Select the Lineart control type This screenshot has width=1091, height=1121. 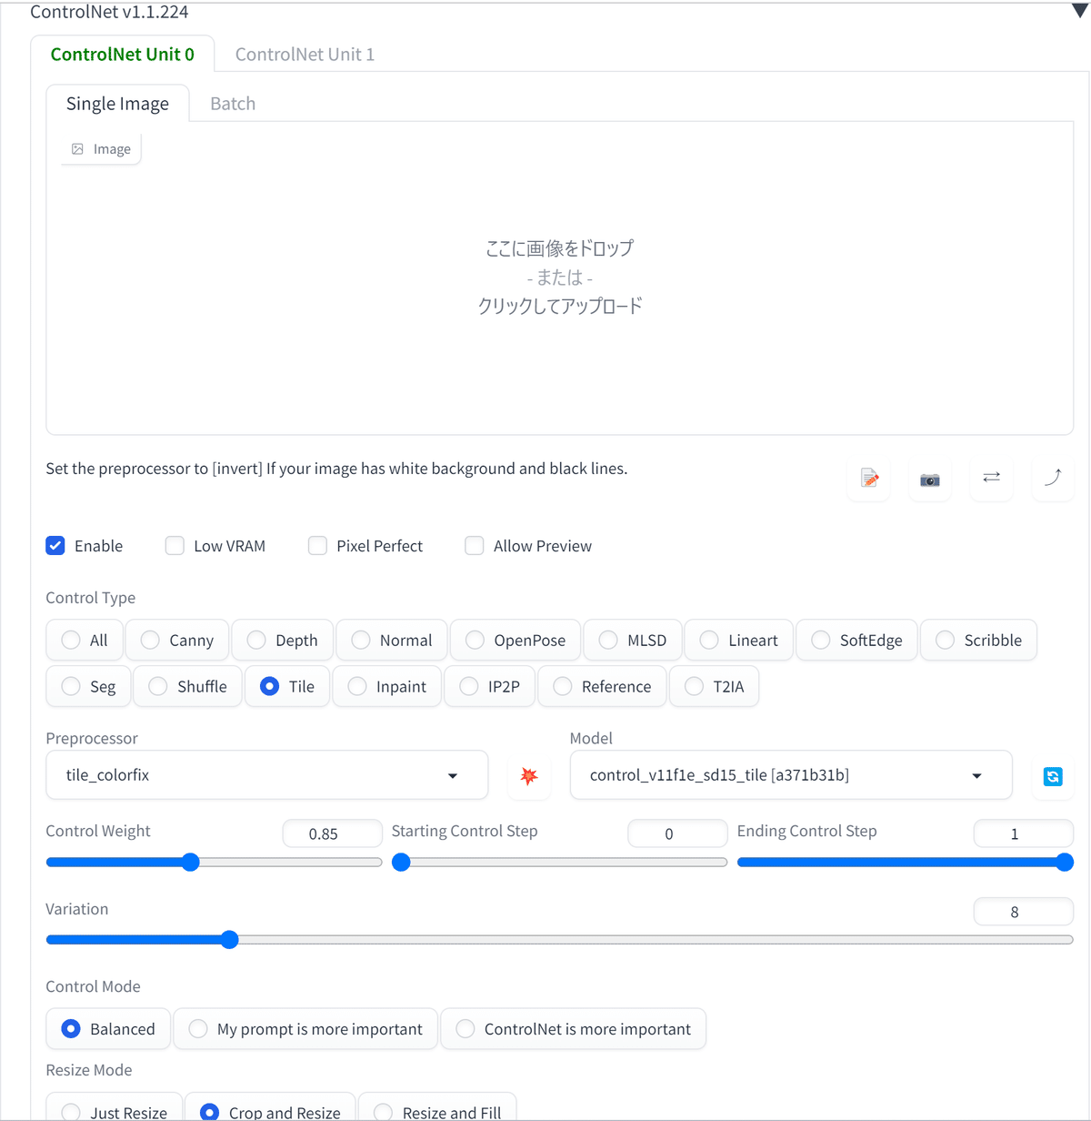(x=739, y=640)
